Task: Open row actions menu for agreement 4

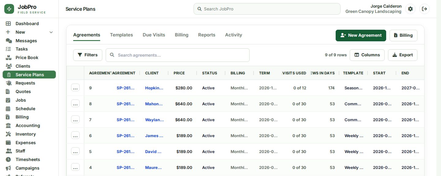Action: click(75, 167)
